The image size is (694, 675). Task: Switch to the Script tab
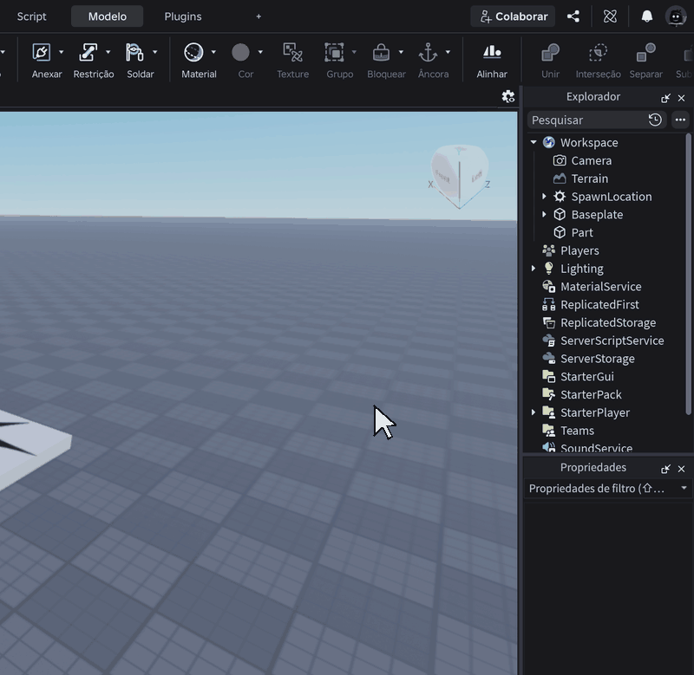point(31,16)
